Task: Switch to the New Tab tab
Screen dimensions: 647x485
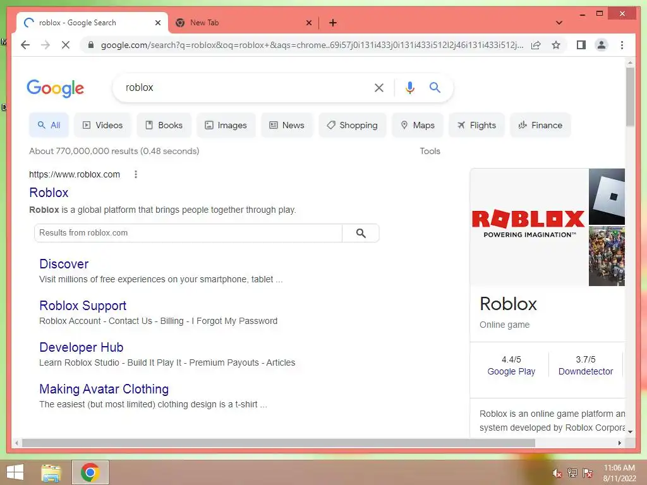Action: tap(243, 23)
